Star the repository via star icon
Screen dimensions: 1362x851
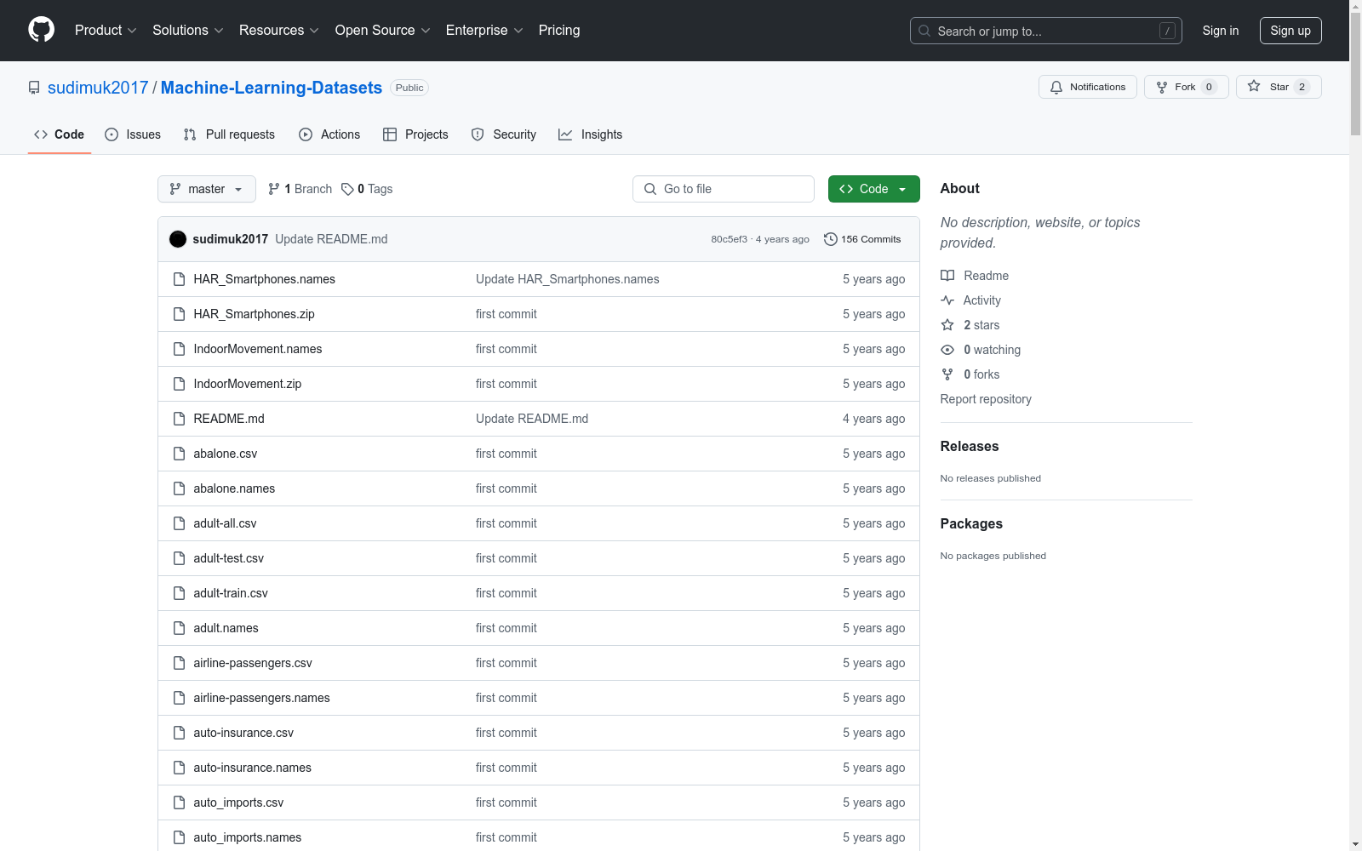(x=1254, y=86)
